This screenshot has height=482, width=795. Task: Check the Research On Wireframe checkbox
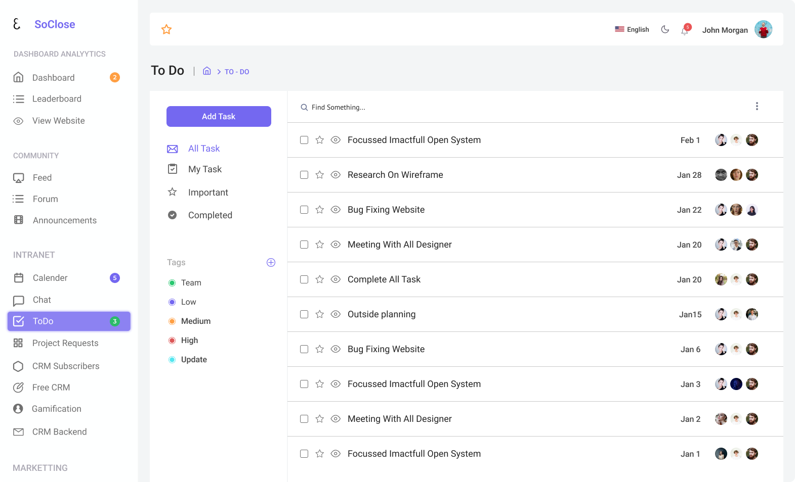[x=304, y=175]
